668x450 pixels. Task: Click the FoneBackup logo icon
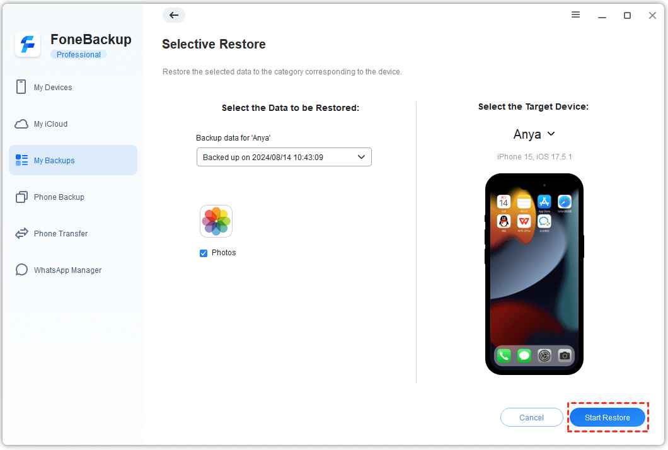(x=28, y=44)
